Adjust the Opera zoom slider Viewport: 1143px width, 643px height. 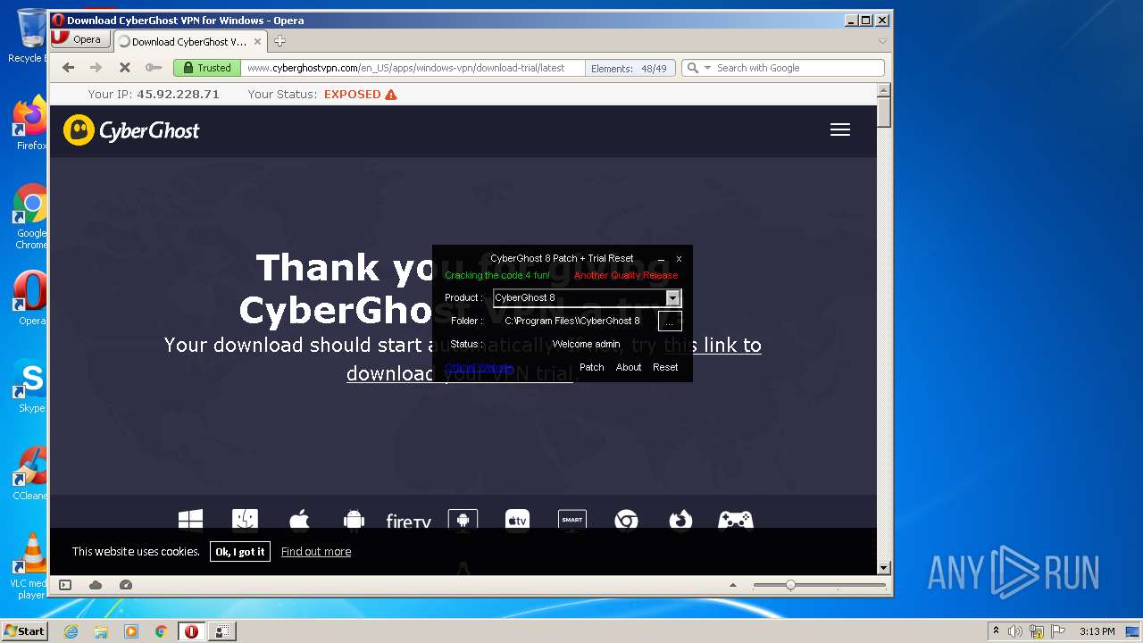coord(790,586)
